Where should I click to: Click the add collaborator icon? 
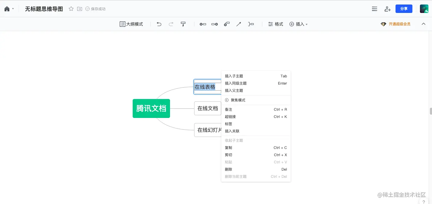click(388, 9)
